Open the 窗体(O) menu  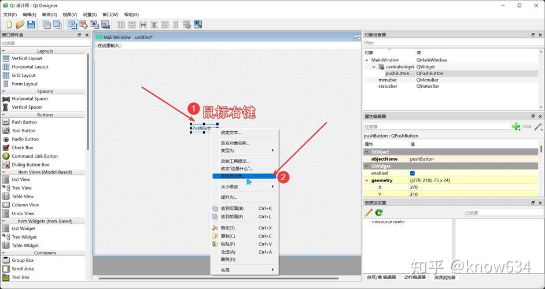coord(49,14)
